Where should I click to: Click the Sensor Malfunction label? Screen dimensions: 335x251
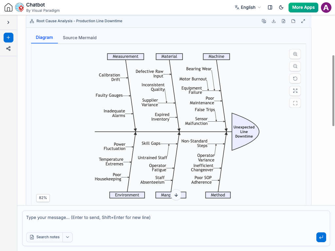pyautogui.click(x=196, y=121)
